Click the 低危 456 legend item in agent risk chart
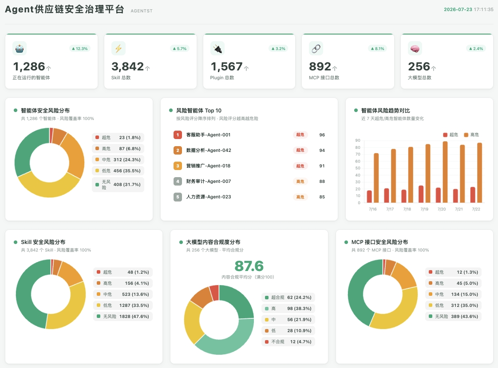This screenshot has height=368, width=498. [x=118, y=170]
